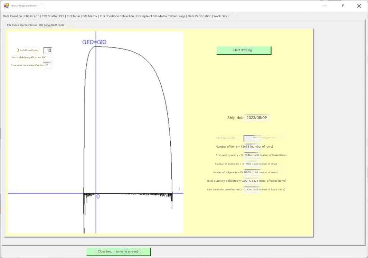Switch to the Data Verification tab
This screenshot has width=368, height=258.
click(199, 16)
